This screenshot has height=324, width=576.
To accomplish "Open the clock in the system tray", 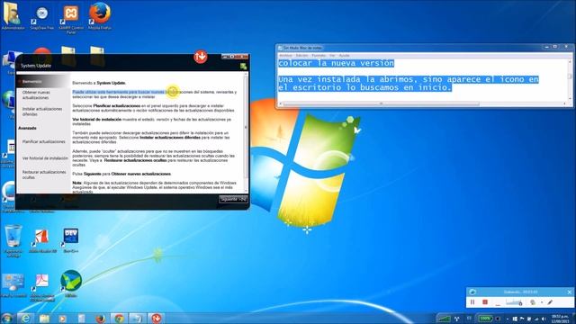I will [561, 319].
